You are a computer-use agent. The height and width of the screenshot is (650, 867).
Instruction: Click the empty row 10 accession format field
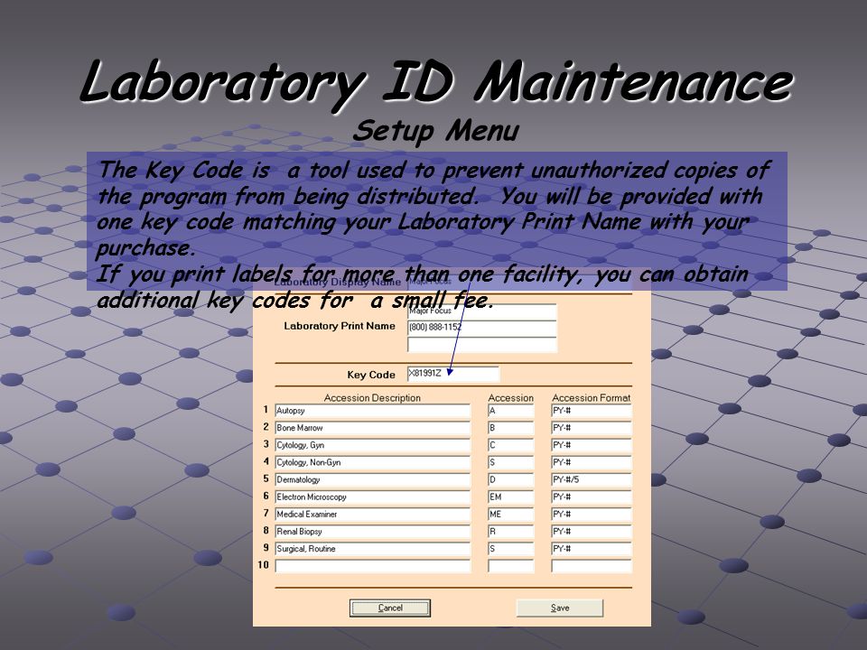(x=591, y=566)
